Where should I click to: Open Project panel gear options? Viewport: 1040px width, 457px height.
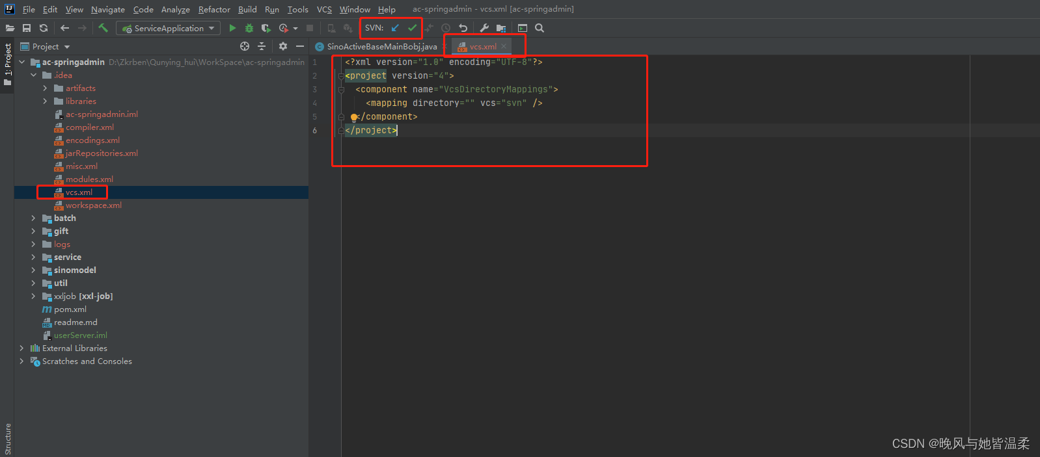pyautogui.click(x=283, y=46)
